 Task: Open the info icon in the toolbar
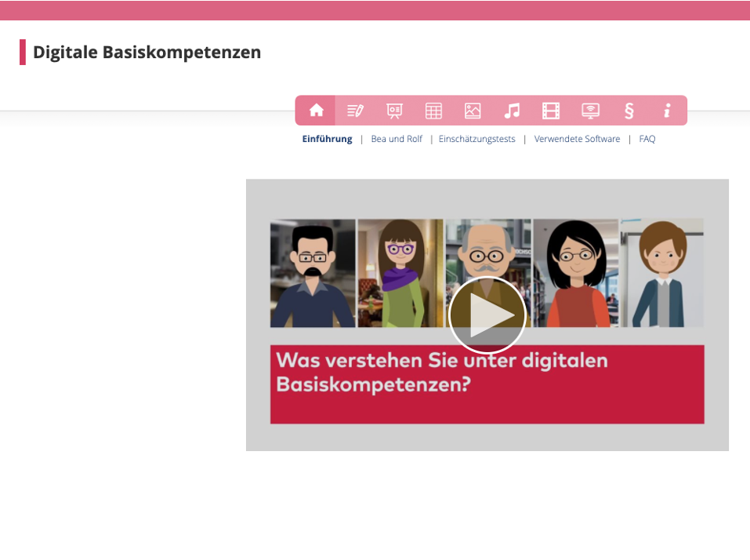(x=667, y=111)
